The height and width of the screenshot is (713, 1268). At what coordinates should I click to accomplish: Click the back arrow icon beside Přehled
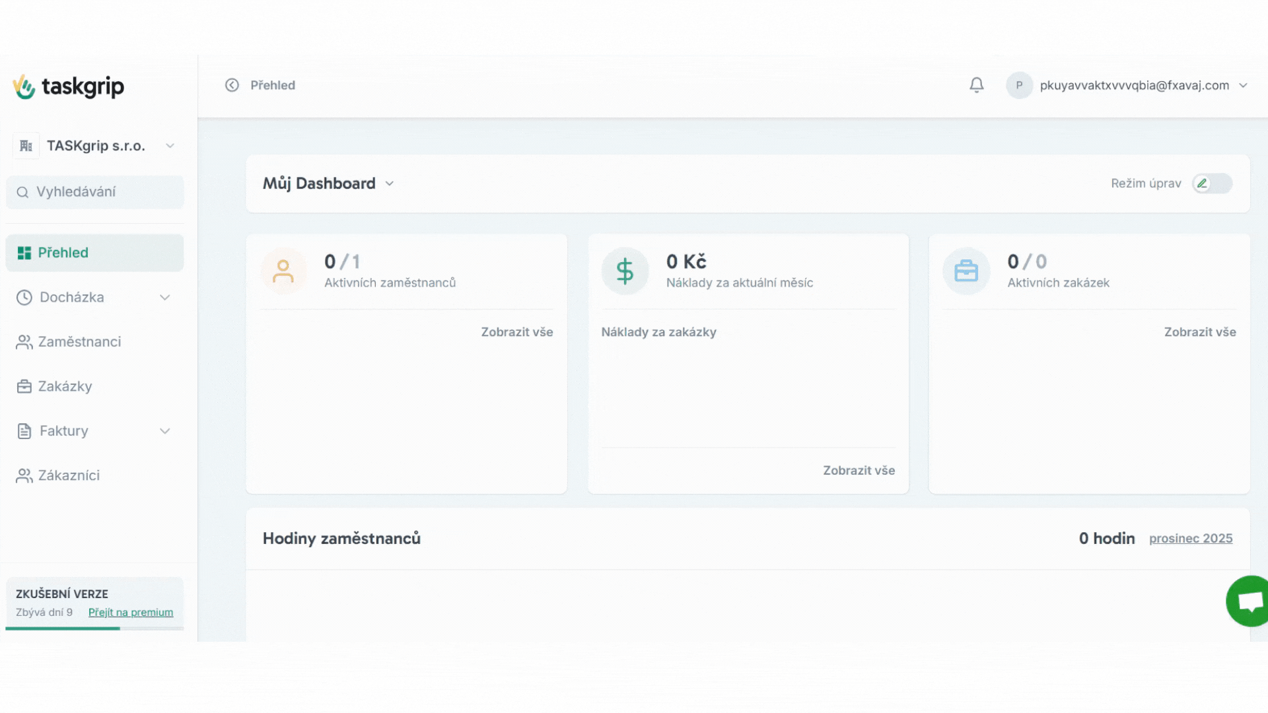(232, 85)
